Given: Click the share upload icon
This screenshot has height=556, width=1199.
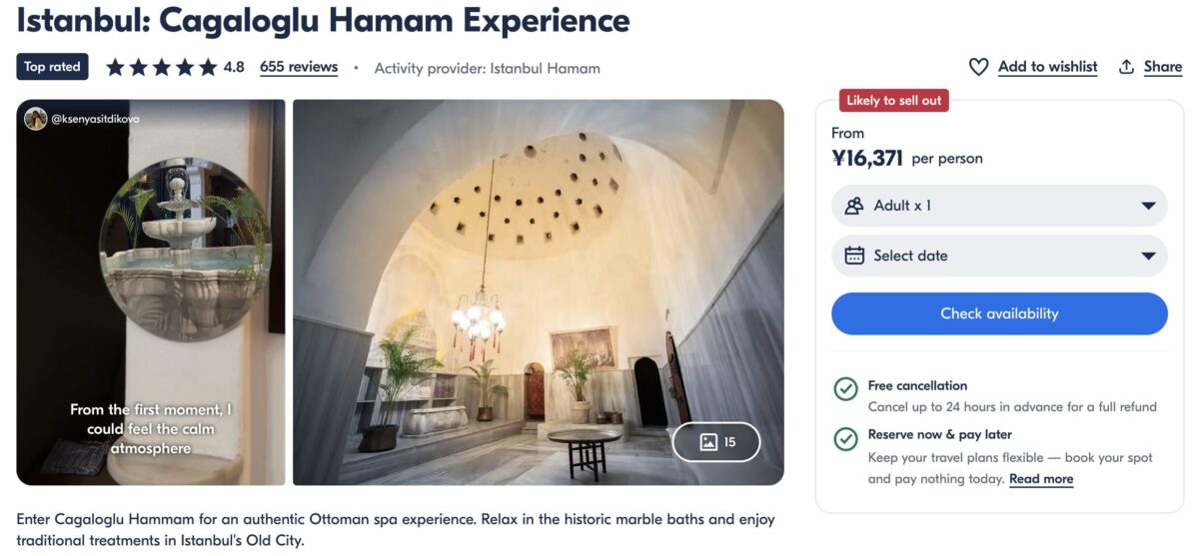Looking at the screenshot, I should coord(1126,67).
